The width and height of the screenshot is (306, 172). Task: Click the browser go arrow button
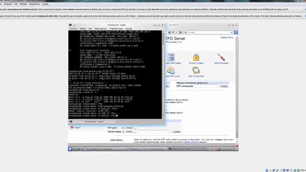click(181, 32)
